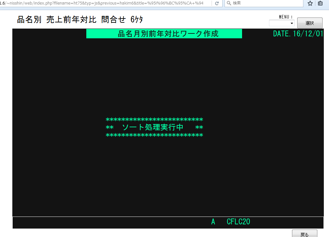The width and height of the screenshot is (329, 237).
Task: Click the browser reload page icon
Action: pos(217,3)
